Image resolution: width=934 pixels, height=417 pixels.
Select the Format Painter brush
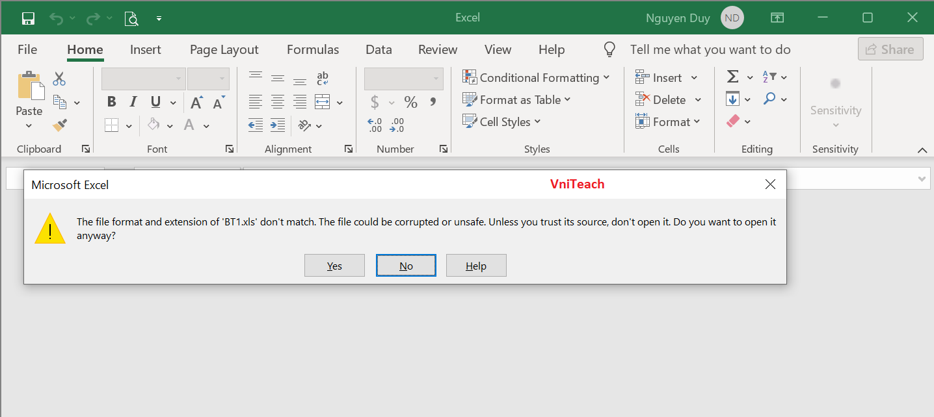tap(60, 124)
